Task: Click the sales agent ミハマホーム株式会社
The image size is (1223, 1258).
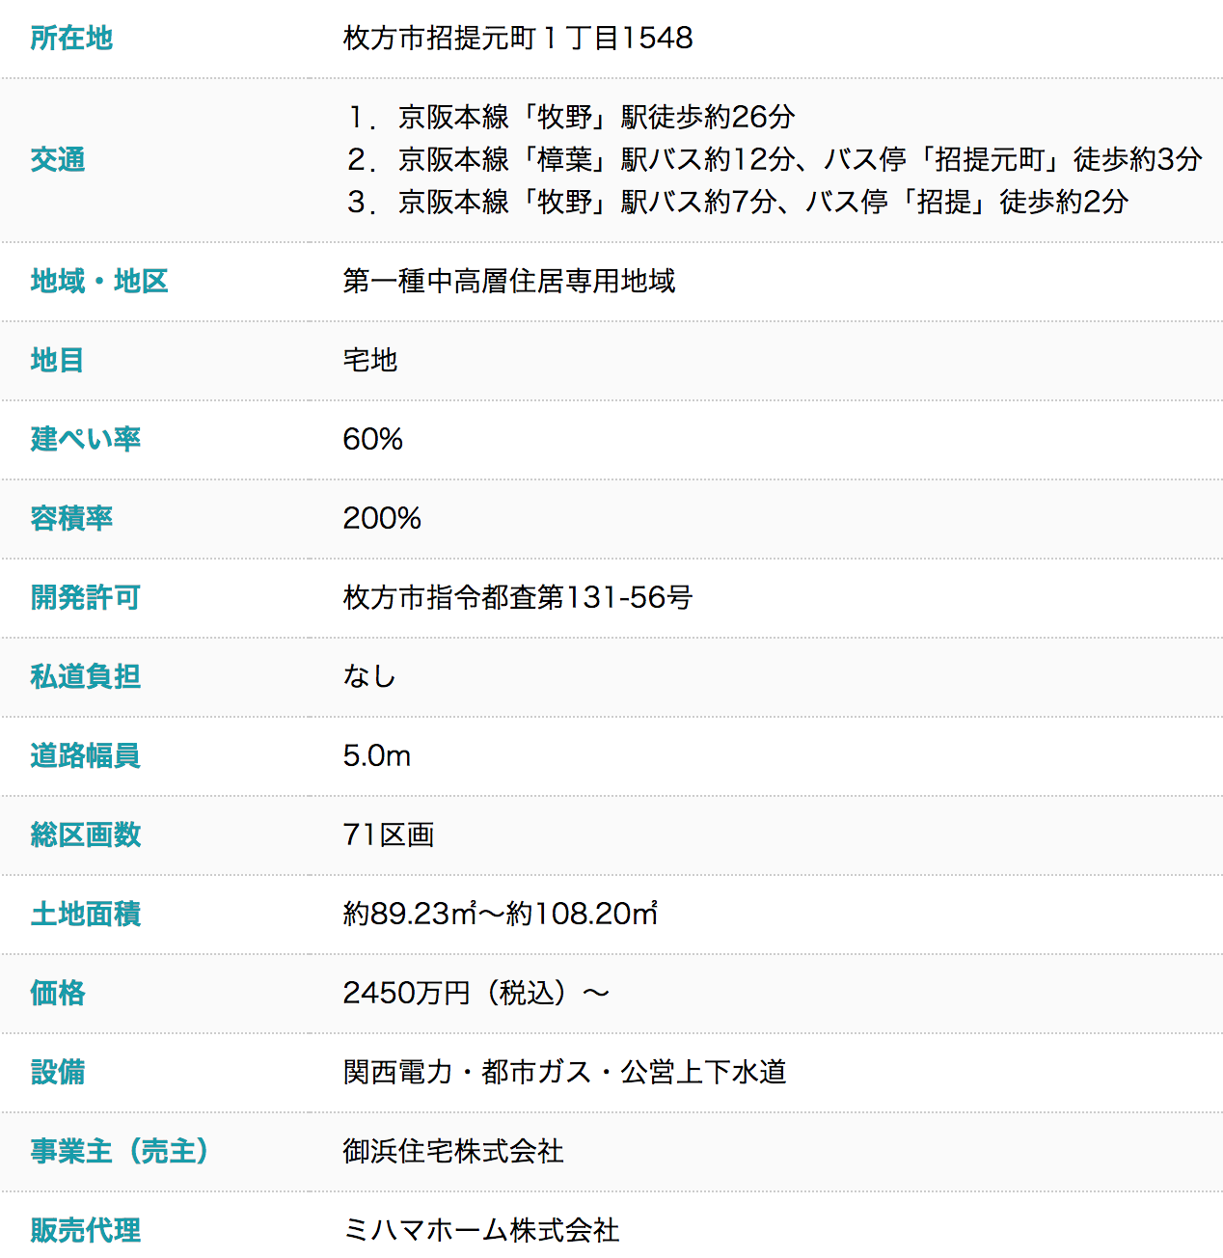Action: 481,1230
